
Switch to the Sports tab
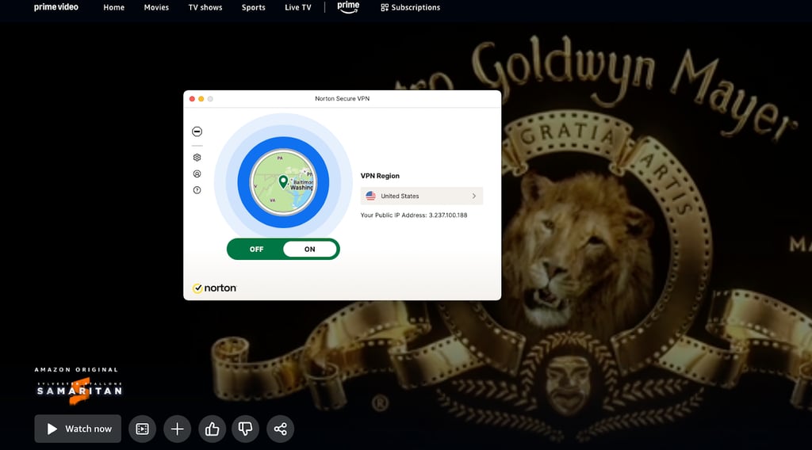tap(253, 7)
